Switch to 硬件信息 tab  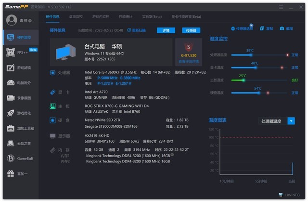click(x=52, y=17)
